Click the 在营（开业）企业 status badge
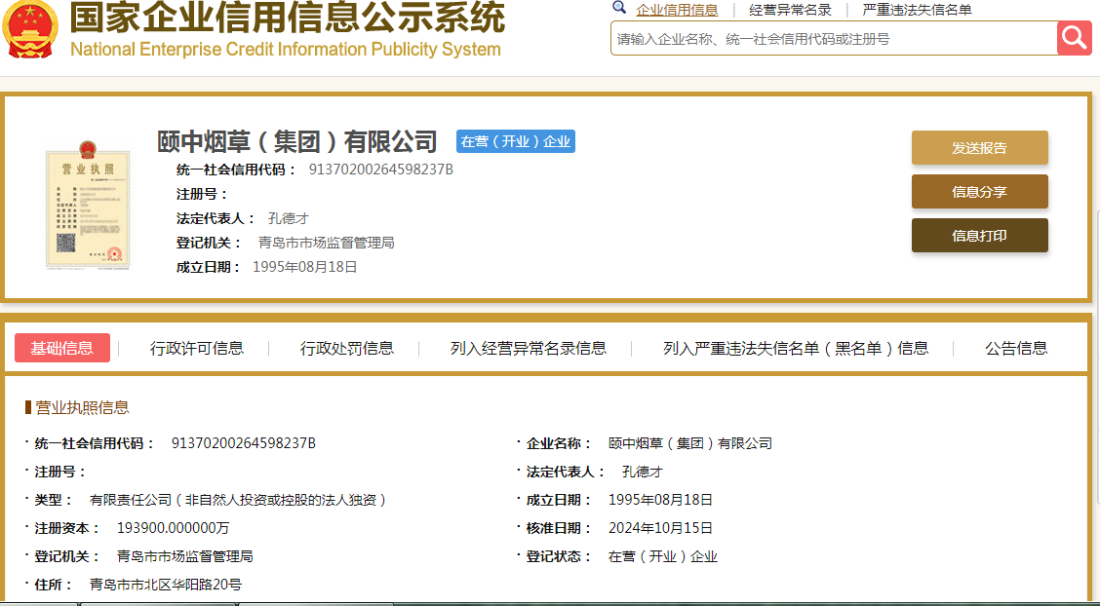This screenshot has width=1100, height=606. (516, 141)
